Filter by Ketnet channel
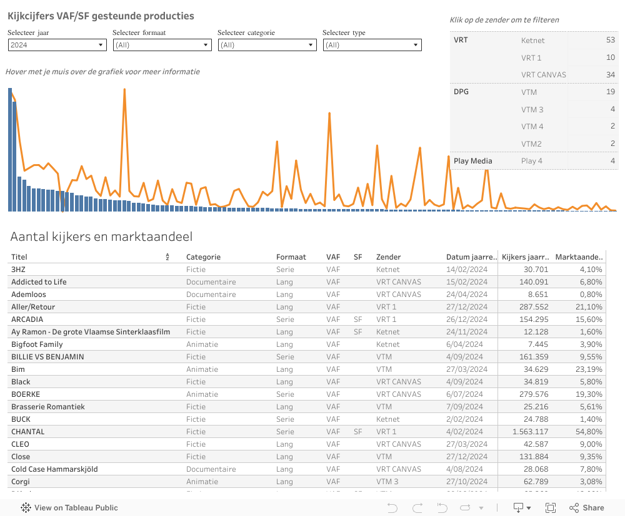Viewport: 625px width, 516px height. pyautogui.click(x=532, y=41)
